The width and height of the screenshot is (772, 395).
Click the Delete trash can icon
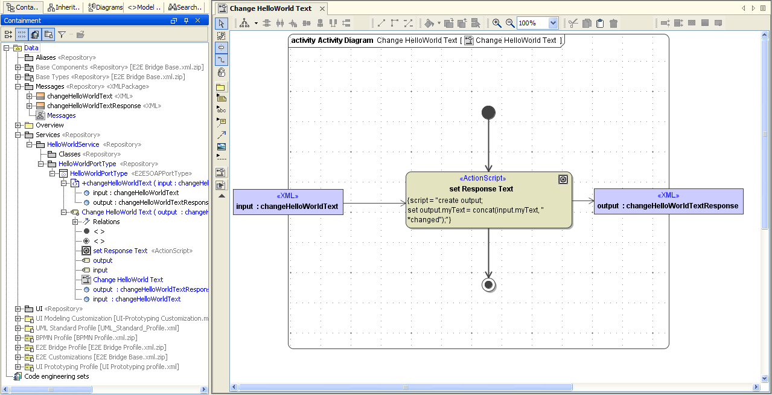point(613,23)
